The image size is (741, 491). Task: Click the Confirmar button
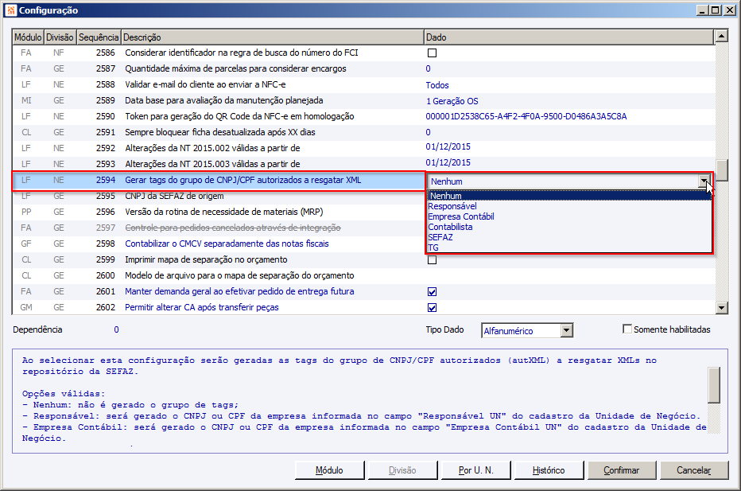pos(621,470)
